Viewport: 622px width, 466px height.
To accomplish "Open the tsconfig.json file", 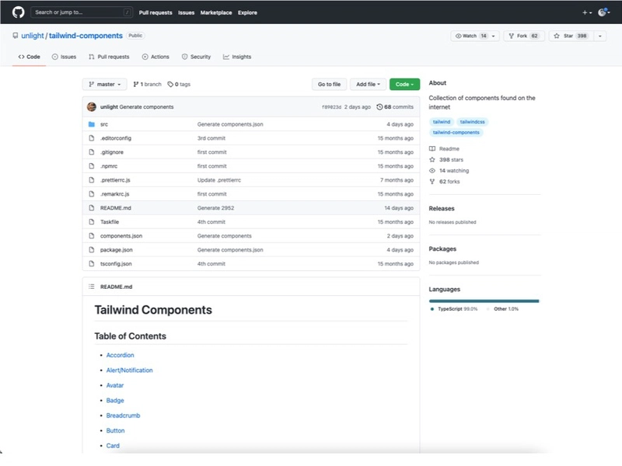I will [x=116, y=263].
